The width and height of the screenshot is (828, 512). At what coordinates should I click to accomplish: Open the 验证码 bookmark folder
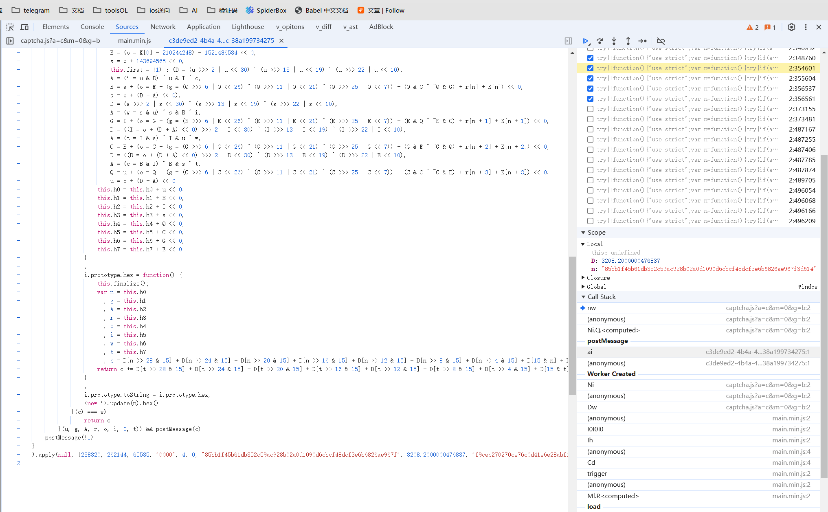click(222, 10)
